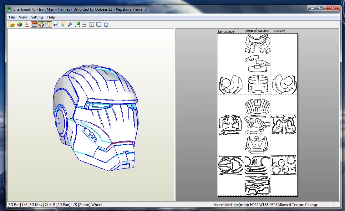The width and height of the screenshot is (345, 211).
Task: Maximize the Pepakura Viewer window
Action: 321,8
